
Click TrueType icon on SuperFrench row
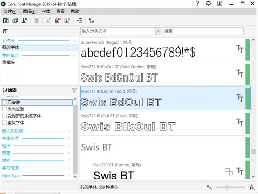[240, 49]
